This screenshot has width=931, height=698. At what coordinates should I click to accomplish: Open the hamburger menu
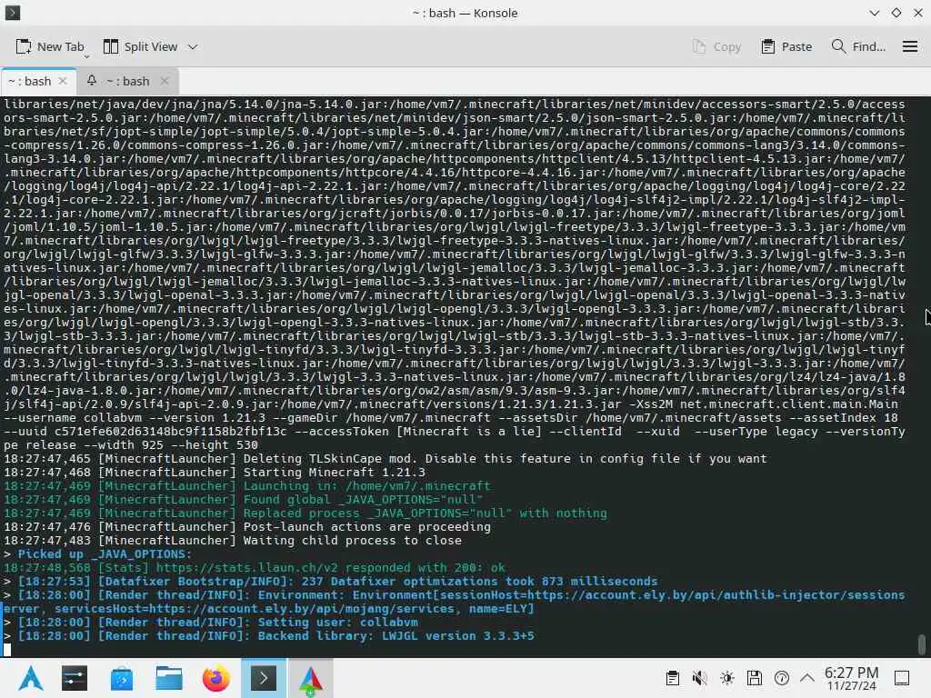(x=909, y=47)
